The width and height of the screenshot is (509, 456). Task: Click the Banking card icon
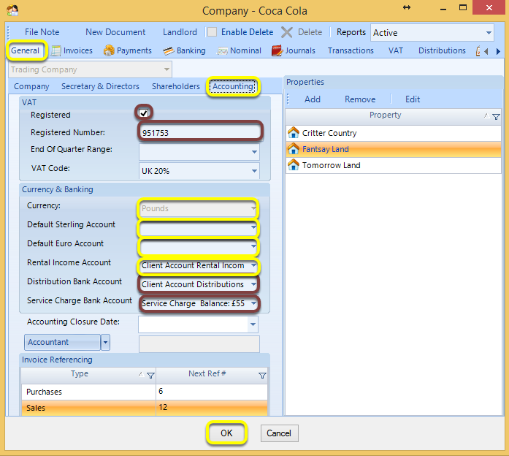[169, 51]
